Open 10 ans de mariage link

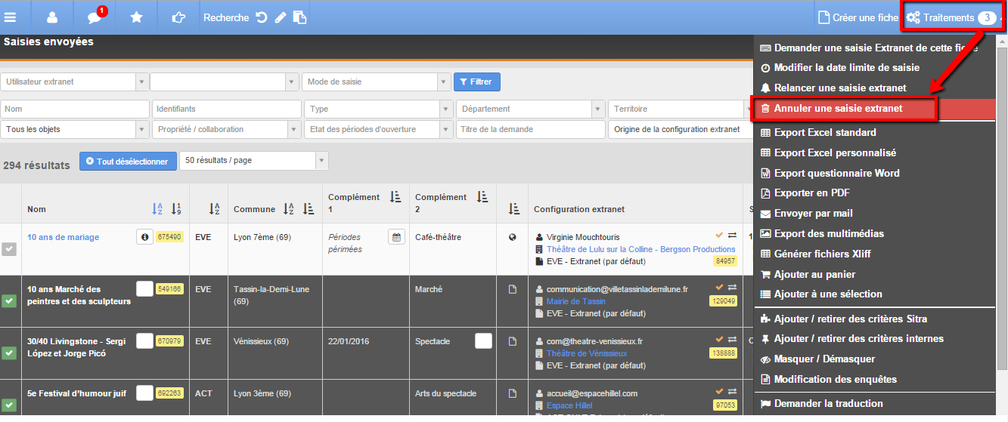point(63,237)
